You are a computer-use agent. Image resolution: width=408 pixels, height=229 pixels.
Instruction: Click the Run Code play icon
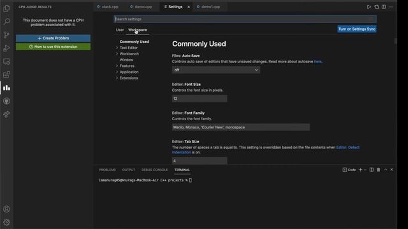(x=368, y=7)
